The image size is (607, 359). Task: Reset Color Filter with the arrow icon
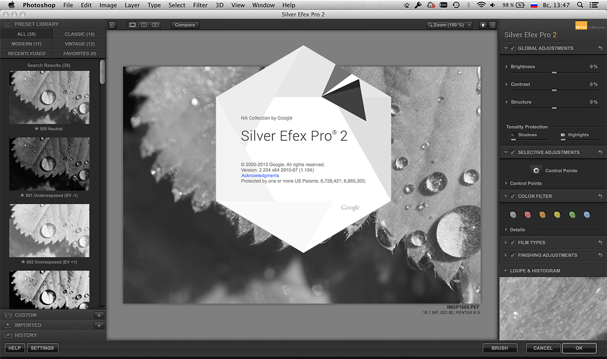(x=600, y=196)
